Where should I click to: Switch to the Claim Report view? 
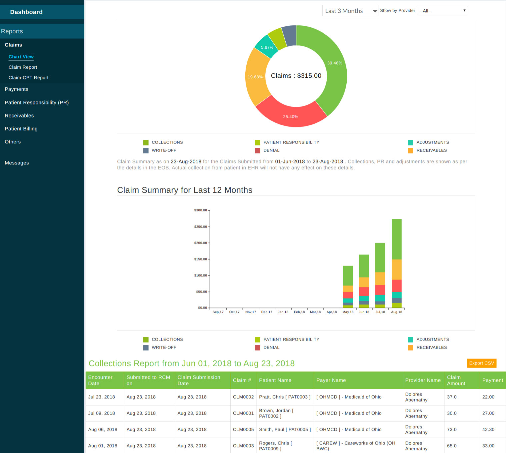(x=23, y=67)
